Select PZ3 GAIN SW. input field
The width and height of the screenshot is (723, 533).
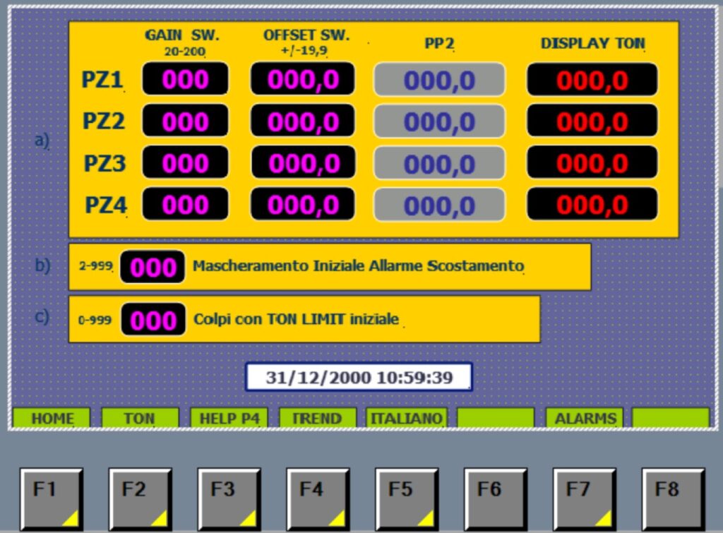pyautogui.click(x=186, y=163)
